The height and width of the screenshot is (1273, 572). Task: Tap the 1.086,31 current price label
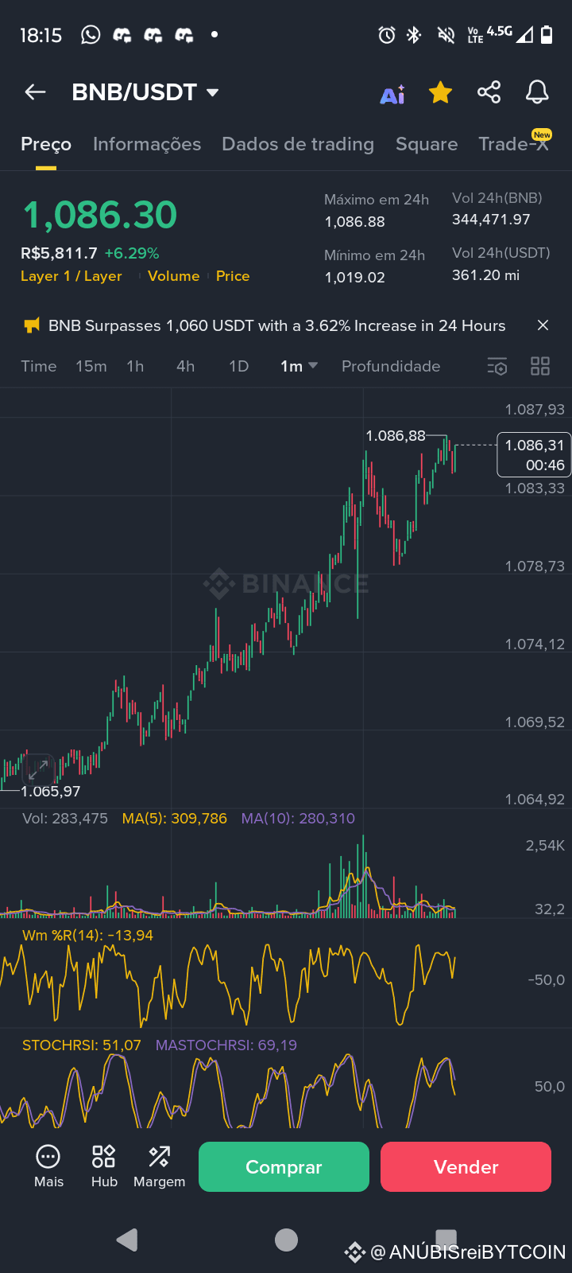[534, 455]
